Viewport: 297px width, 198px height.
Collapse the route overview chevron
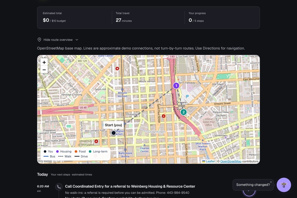pyautogui.click(x=77, y=40)
